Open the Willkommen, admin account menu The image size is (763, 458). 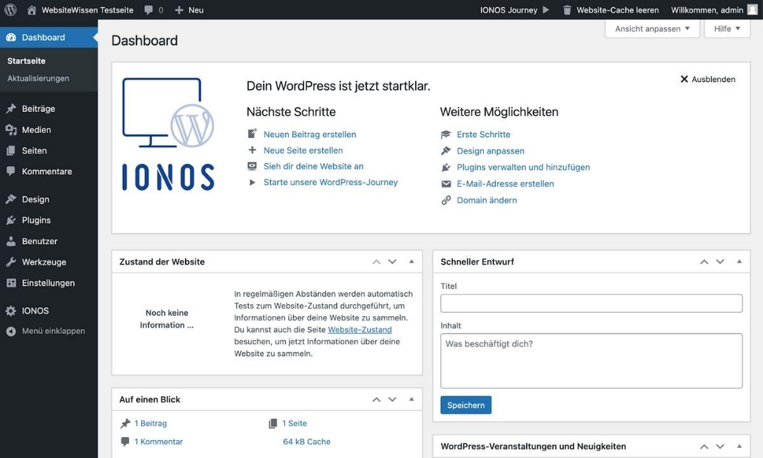(715, 10)
